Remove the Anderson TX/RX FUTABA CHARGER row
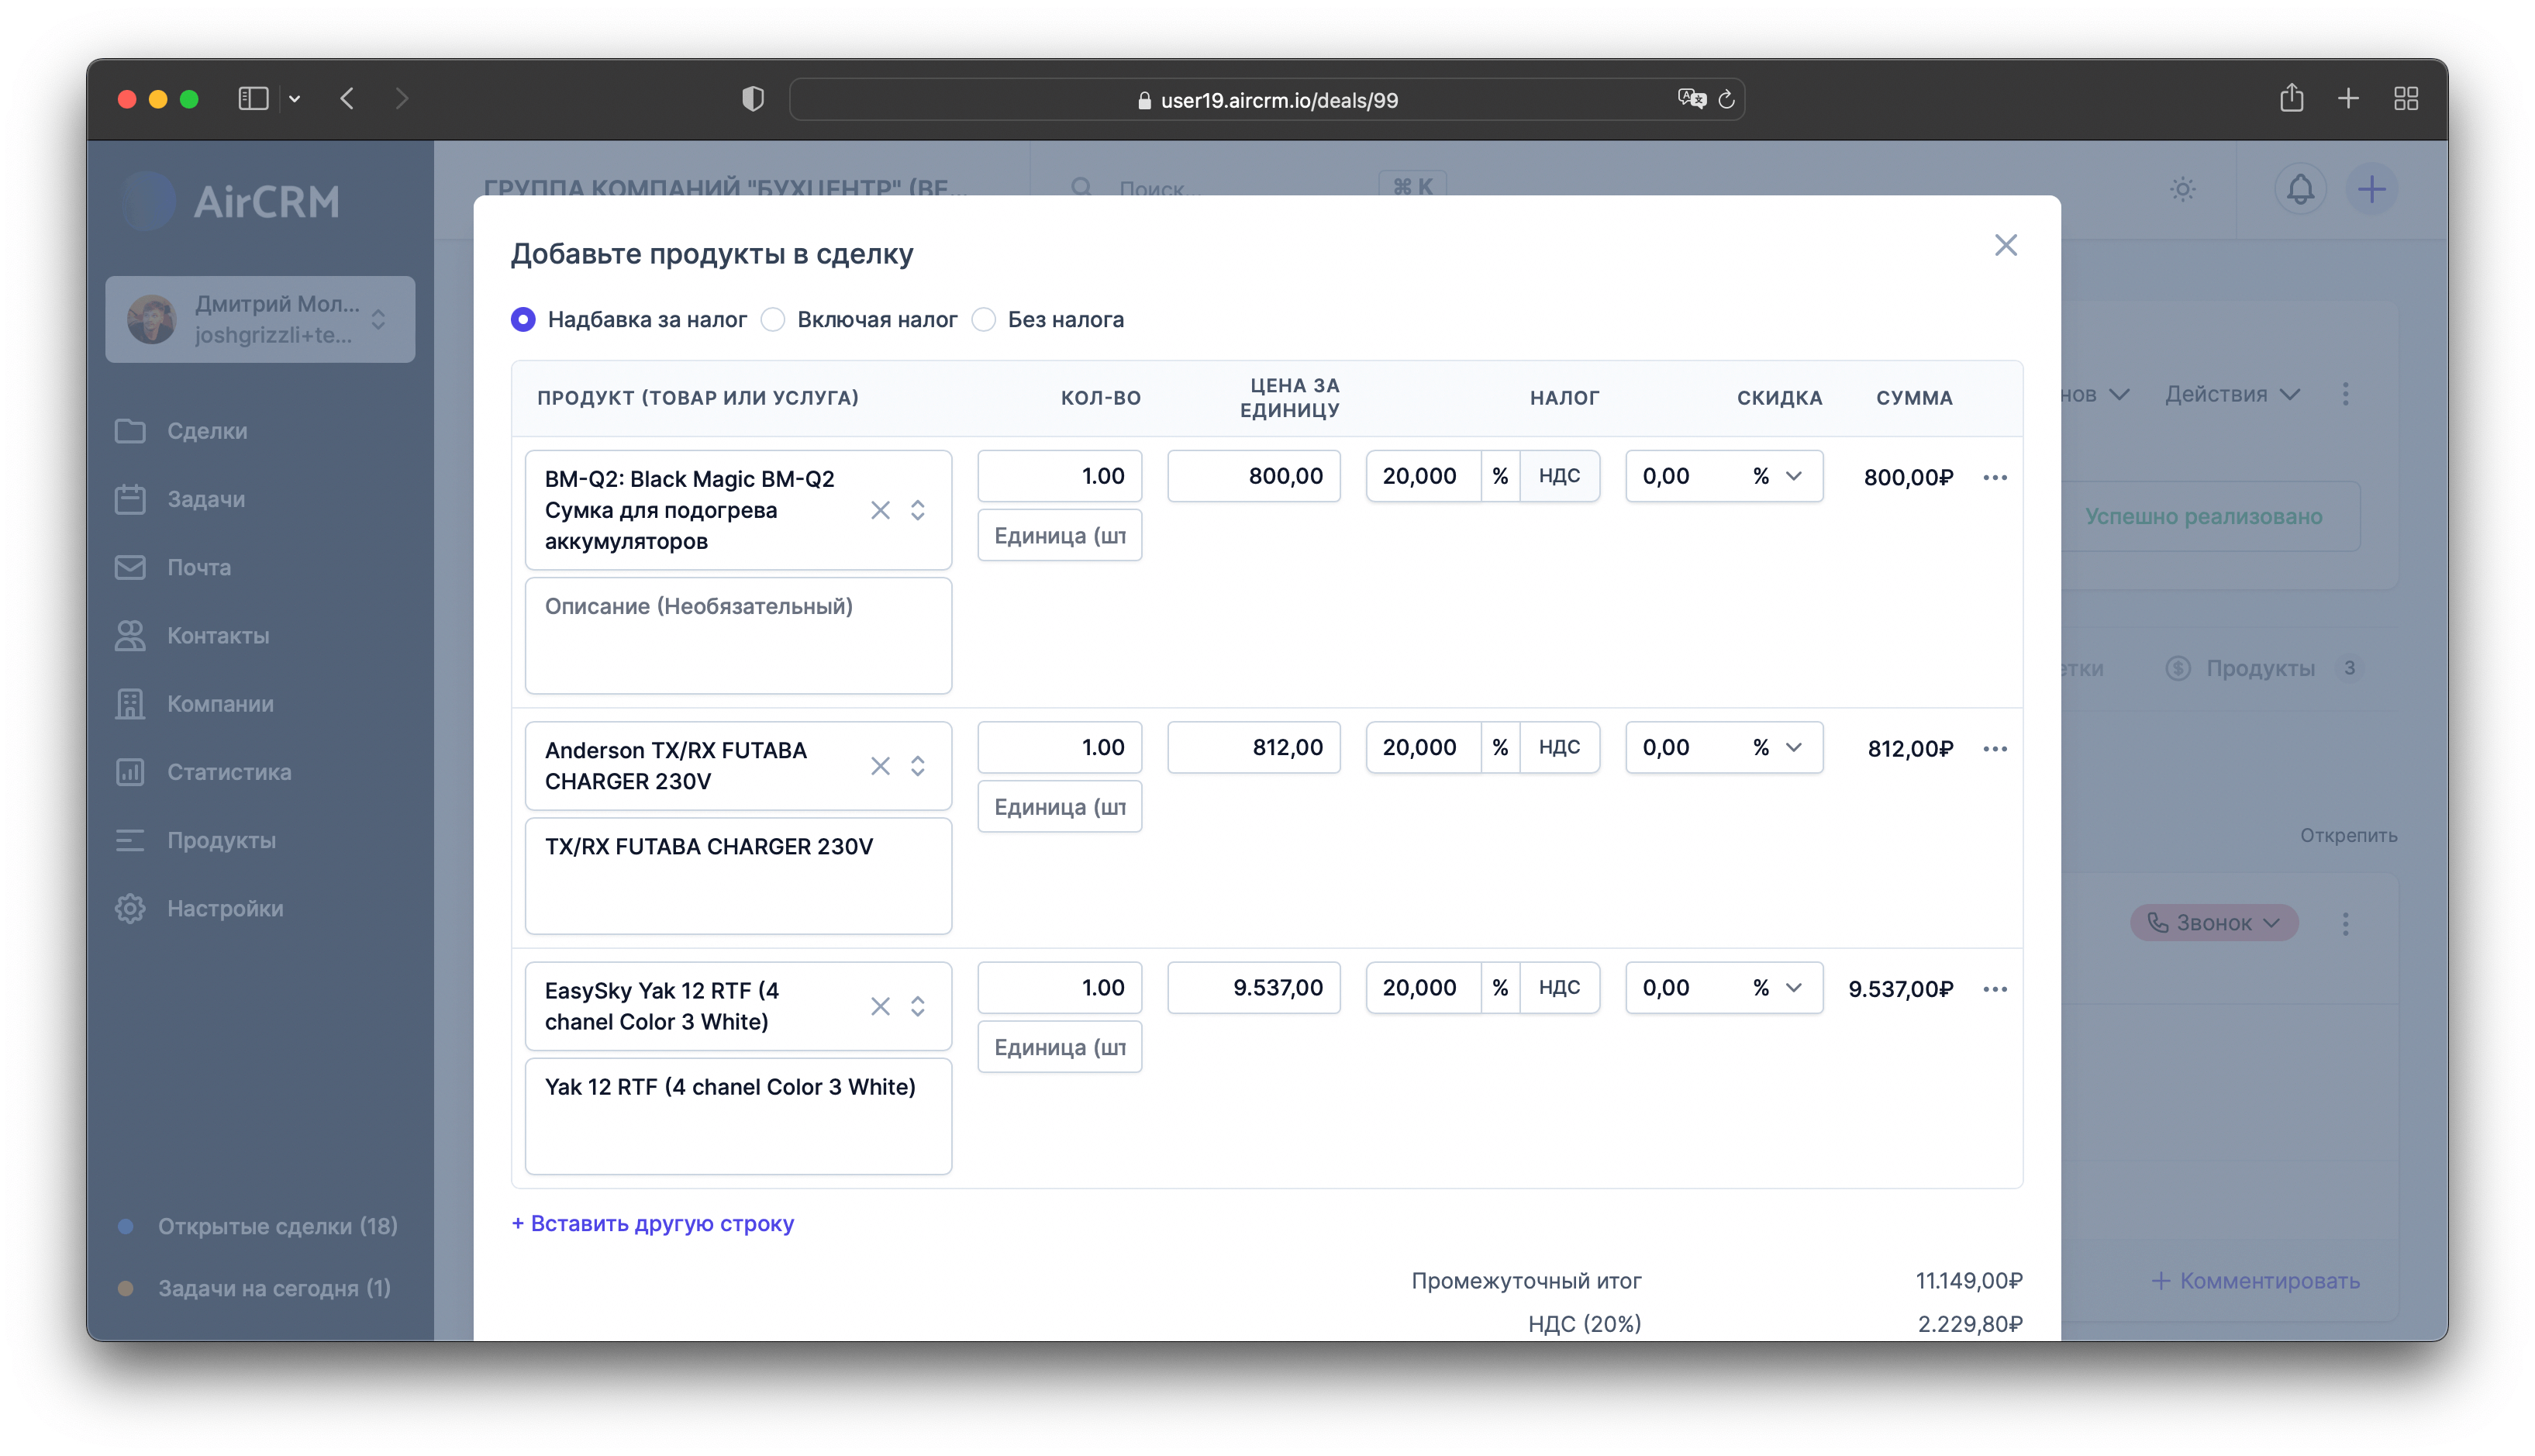This screenshot has height=1456, width=2535. point(881,765)
